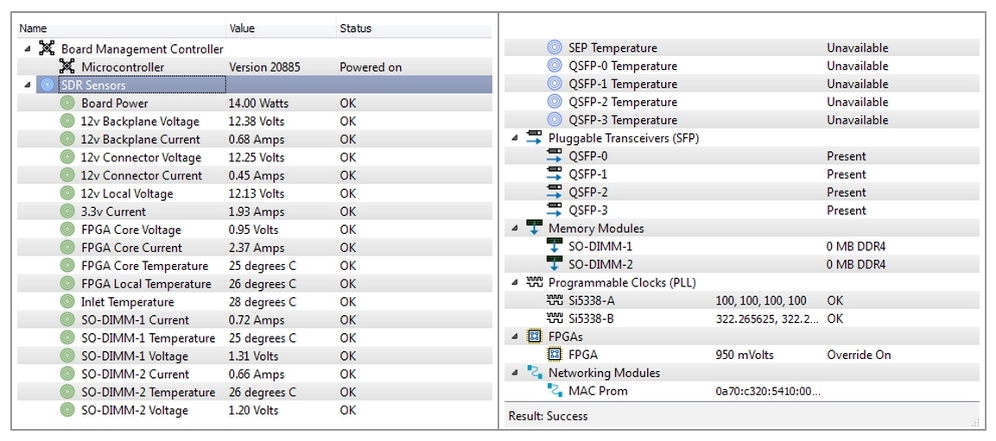This screenshot has height=441, width=996.
Task: Sort by the Name column header
Action: coord(121,28)
